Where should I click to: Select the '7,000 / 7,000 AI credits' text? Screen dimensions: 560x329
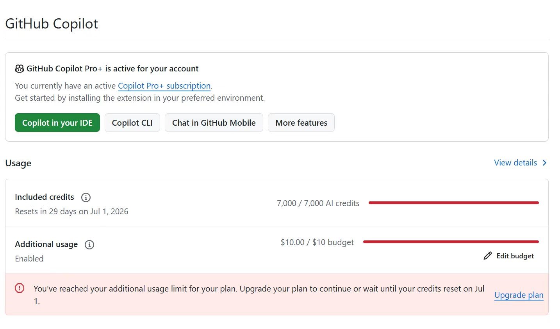318,203
